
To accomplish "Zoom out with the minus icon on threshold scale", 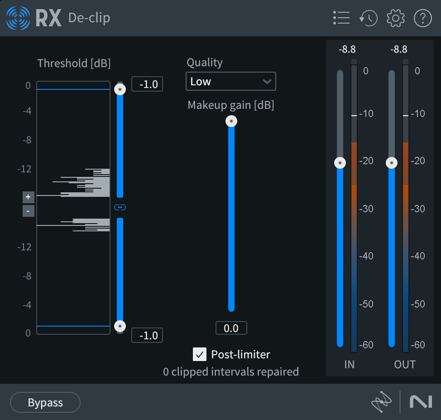I will click(x=28, y=210).
